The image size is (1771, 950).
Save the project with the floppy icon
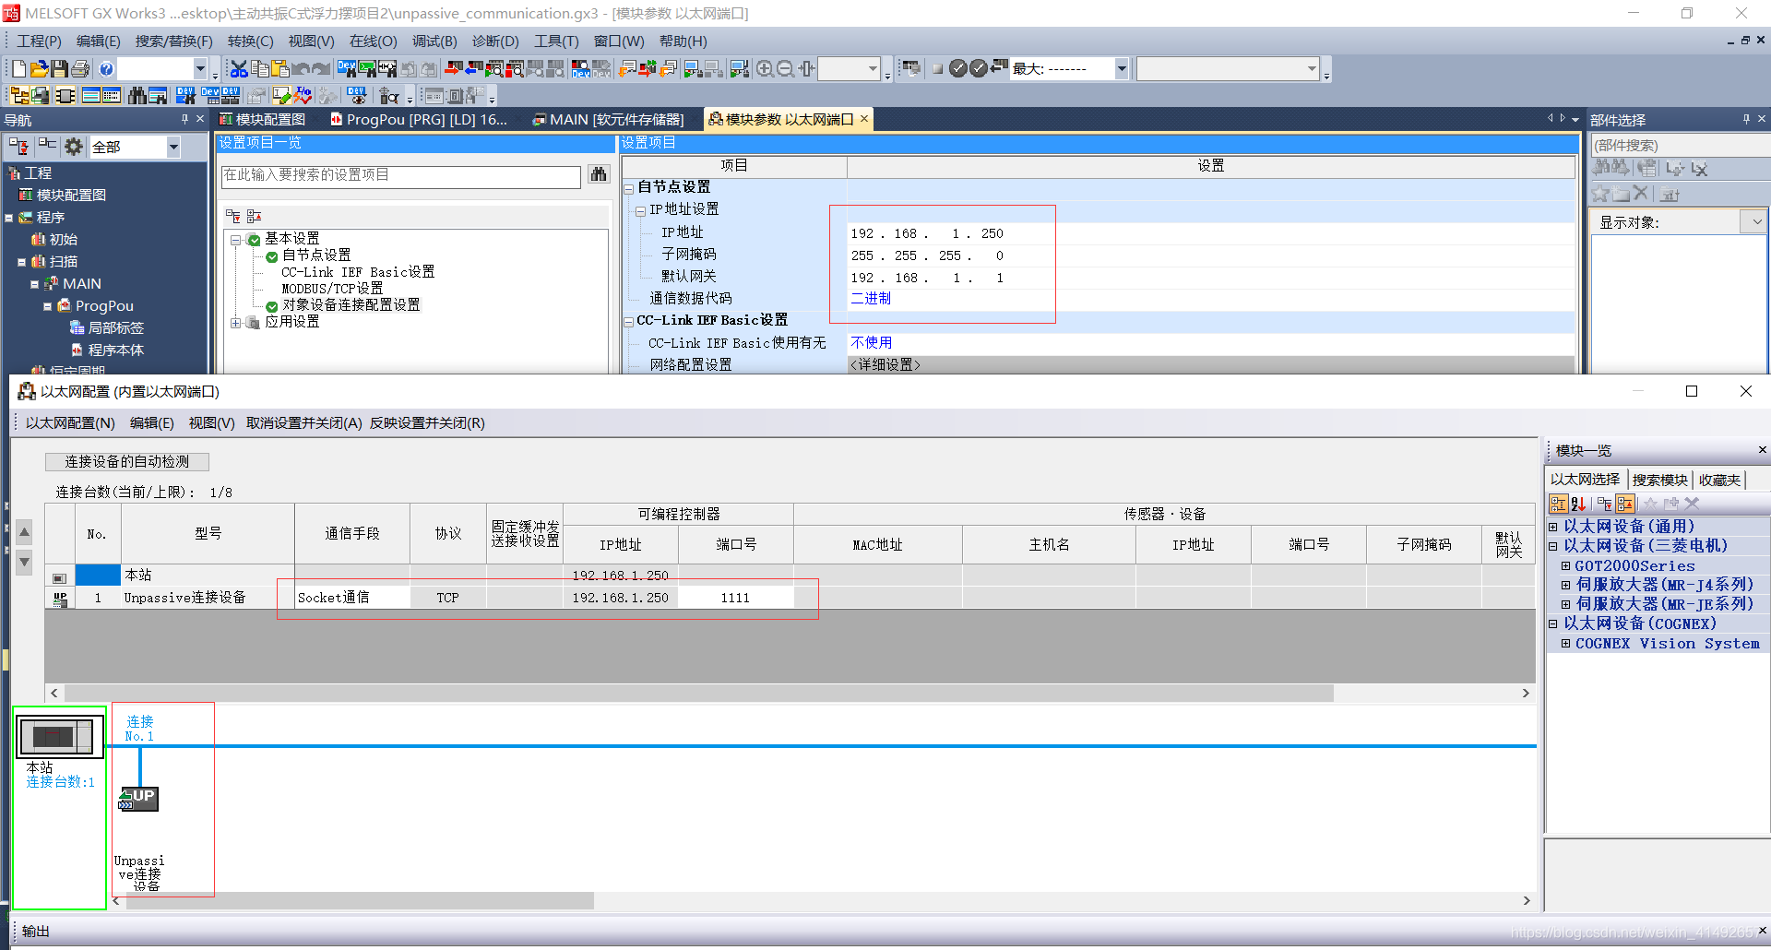[59, 69]
